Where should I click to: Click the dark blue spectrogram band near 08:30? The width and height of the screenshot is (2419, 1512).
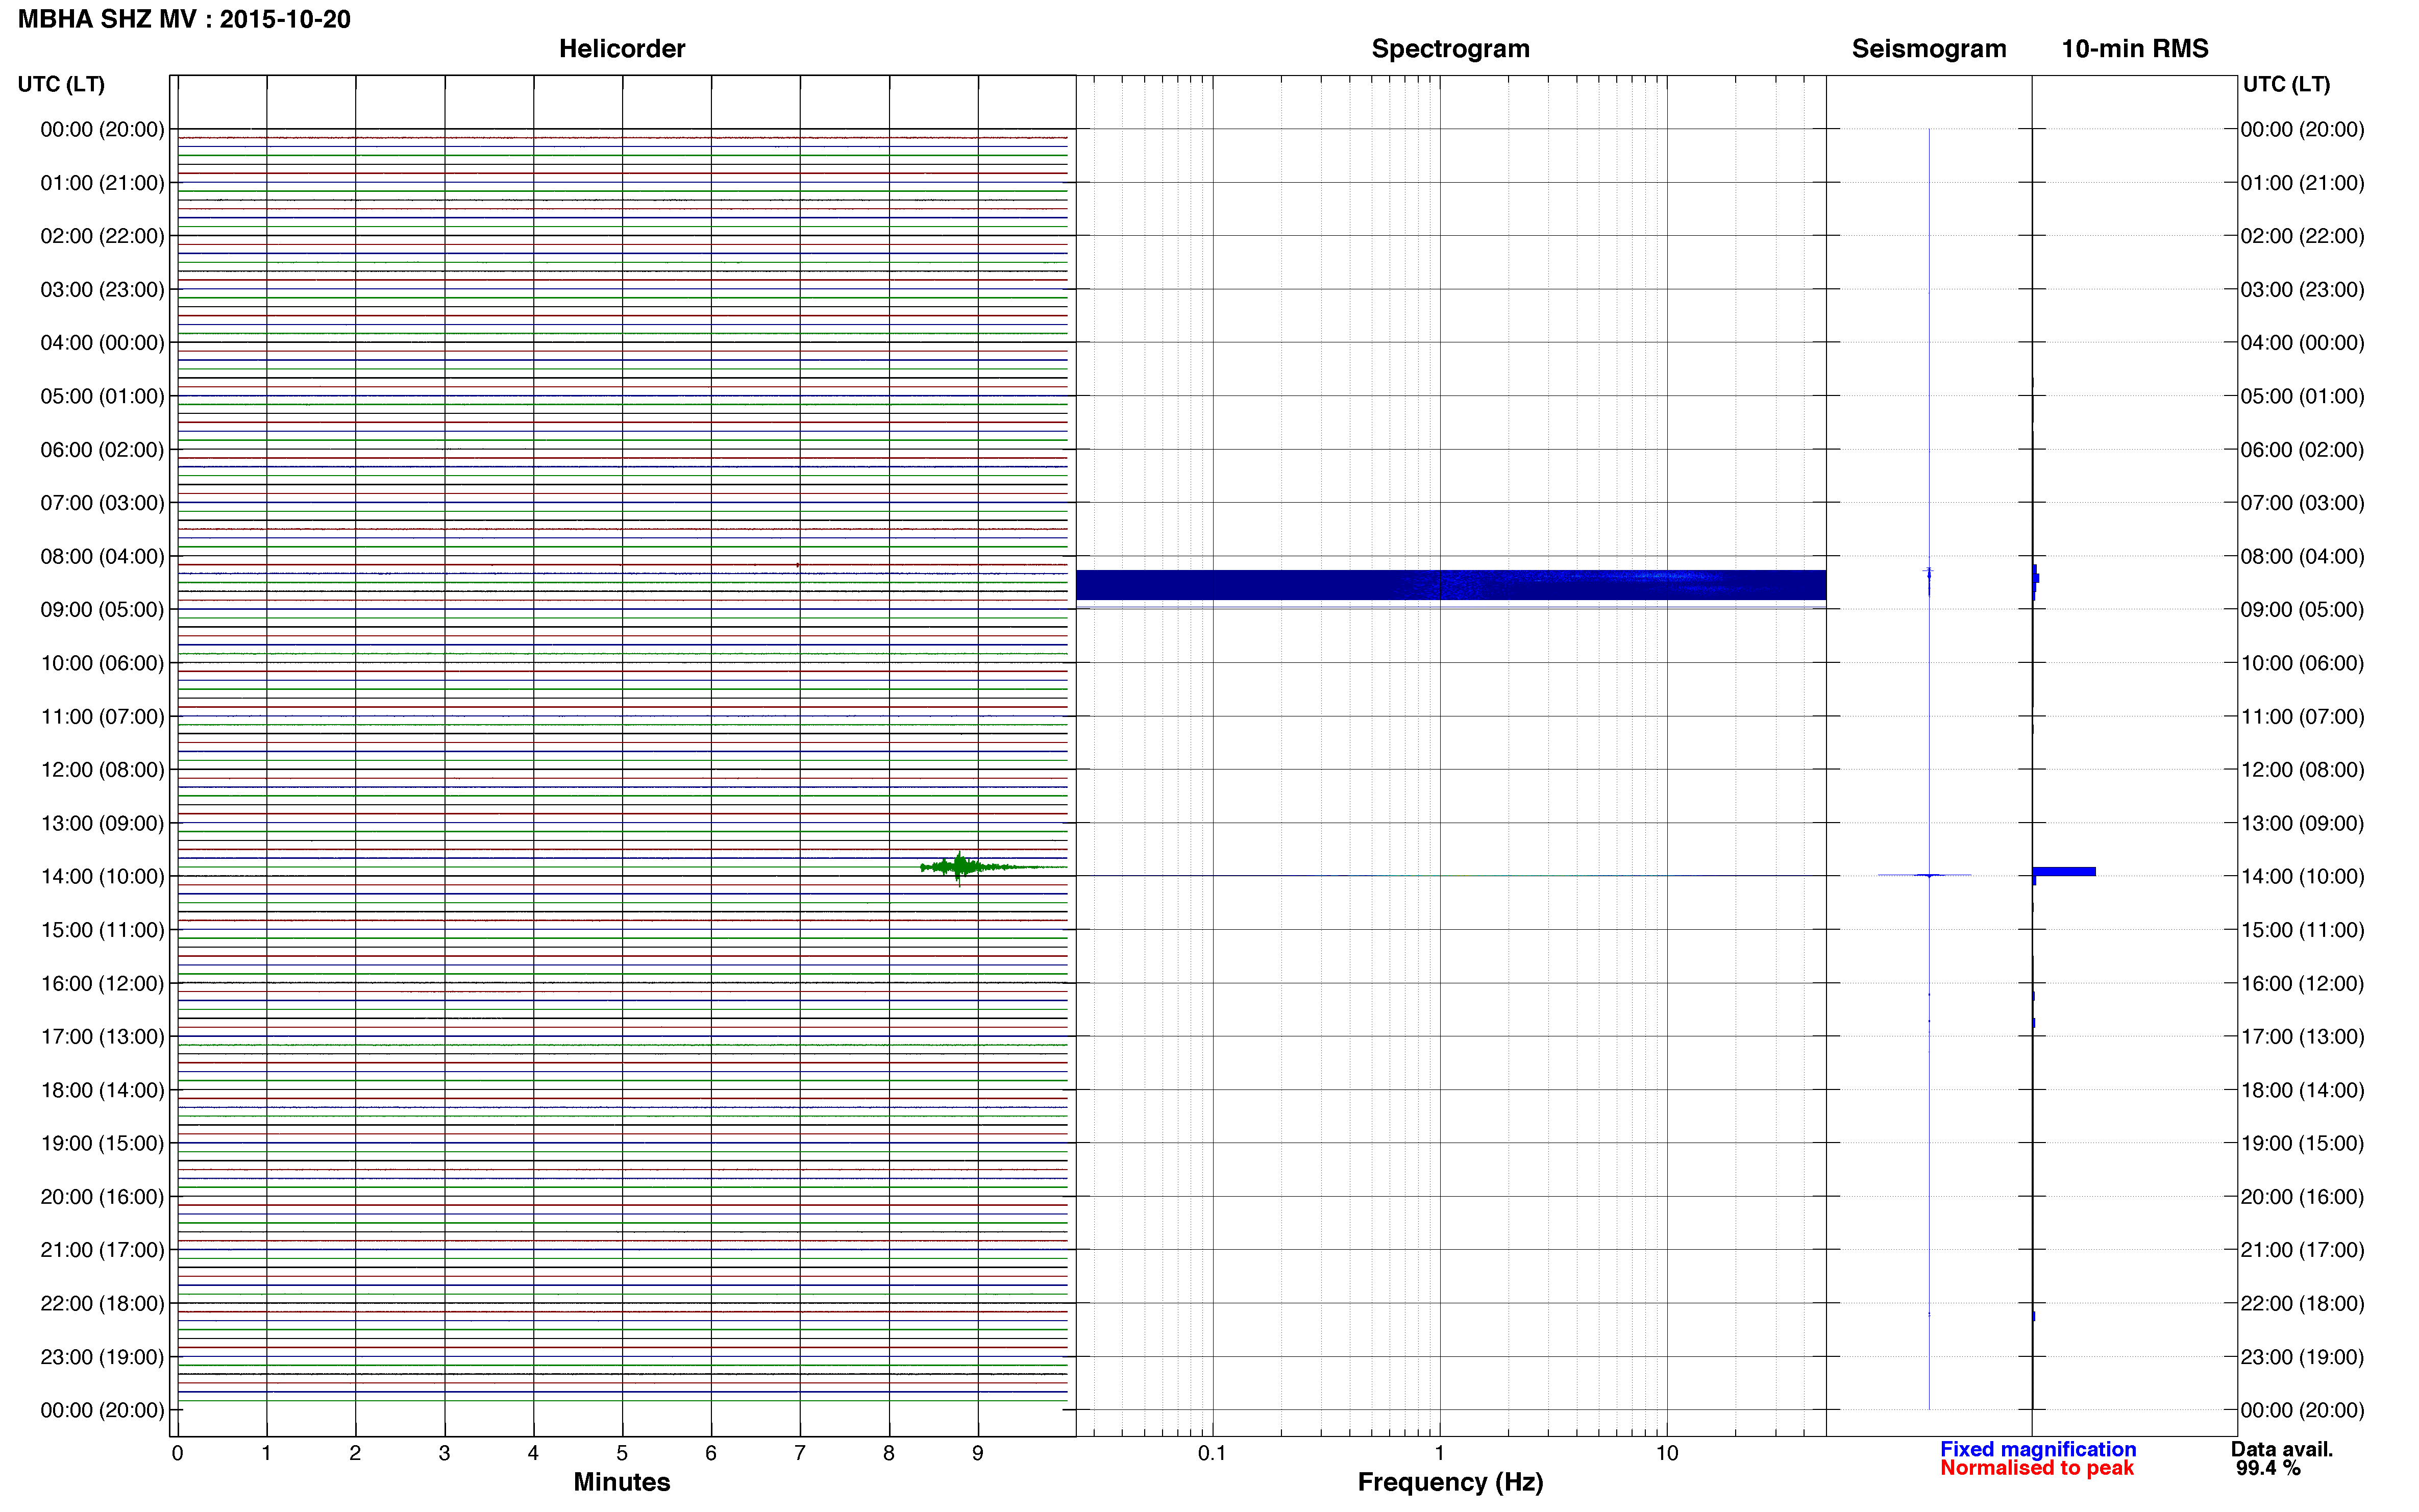tap(1451, 585)
